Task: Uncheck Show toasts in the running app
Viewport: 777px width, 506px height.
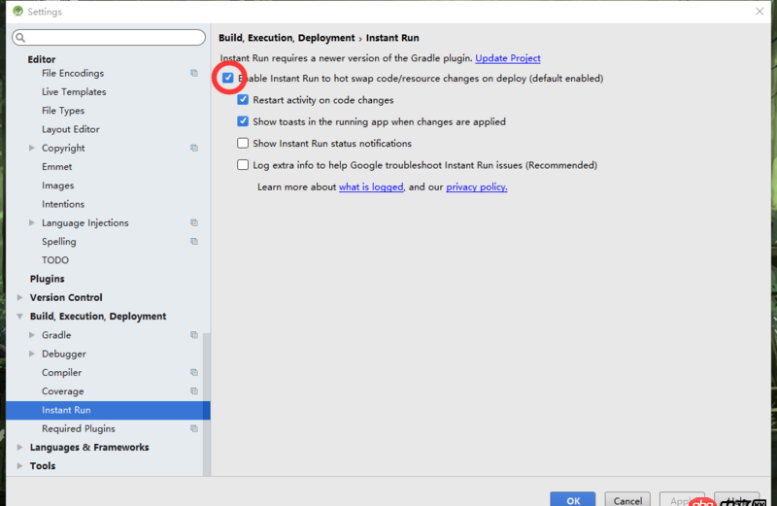Action: point(243,121)
